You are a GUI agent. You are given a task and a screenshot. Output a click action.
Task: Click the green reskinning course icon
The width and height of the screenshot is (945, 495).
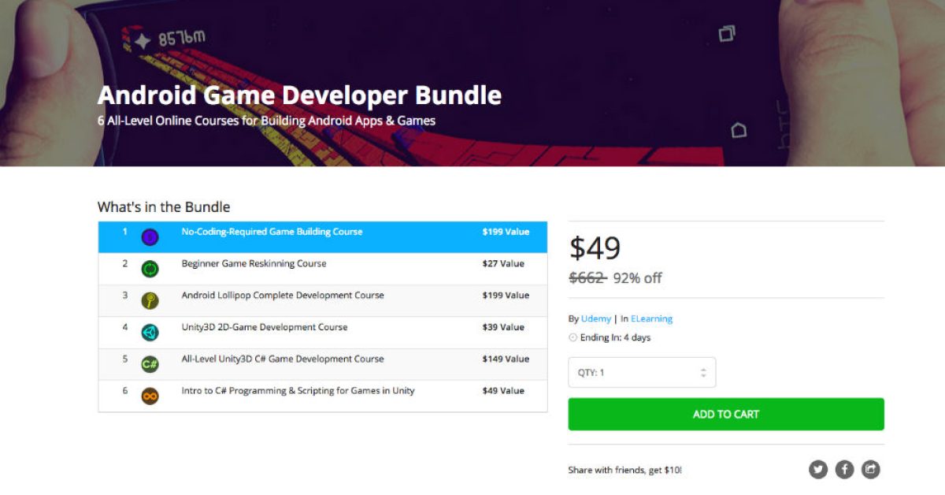[150, 269]
